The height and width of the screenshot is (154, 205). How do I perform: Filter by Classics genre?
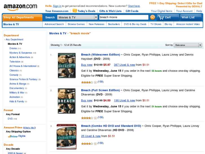point(14,71)
